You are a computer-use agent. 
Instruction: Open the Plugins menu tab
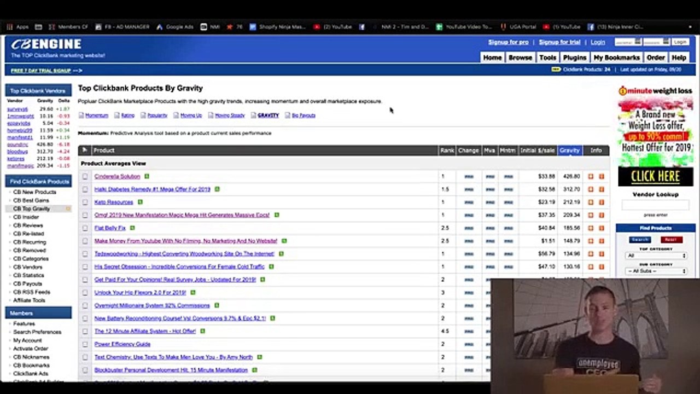[574, 57]
